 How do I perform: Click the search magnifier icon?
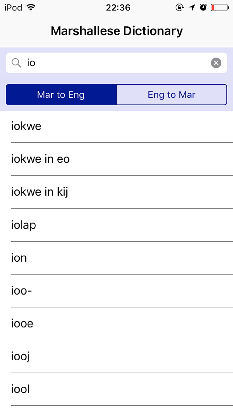[16, 63]
